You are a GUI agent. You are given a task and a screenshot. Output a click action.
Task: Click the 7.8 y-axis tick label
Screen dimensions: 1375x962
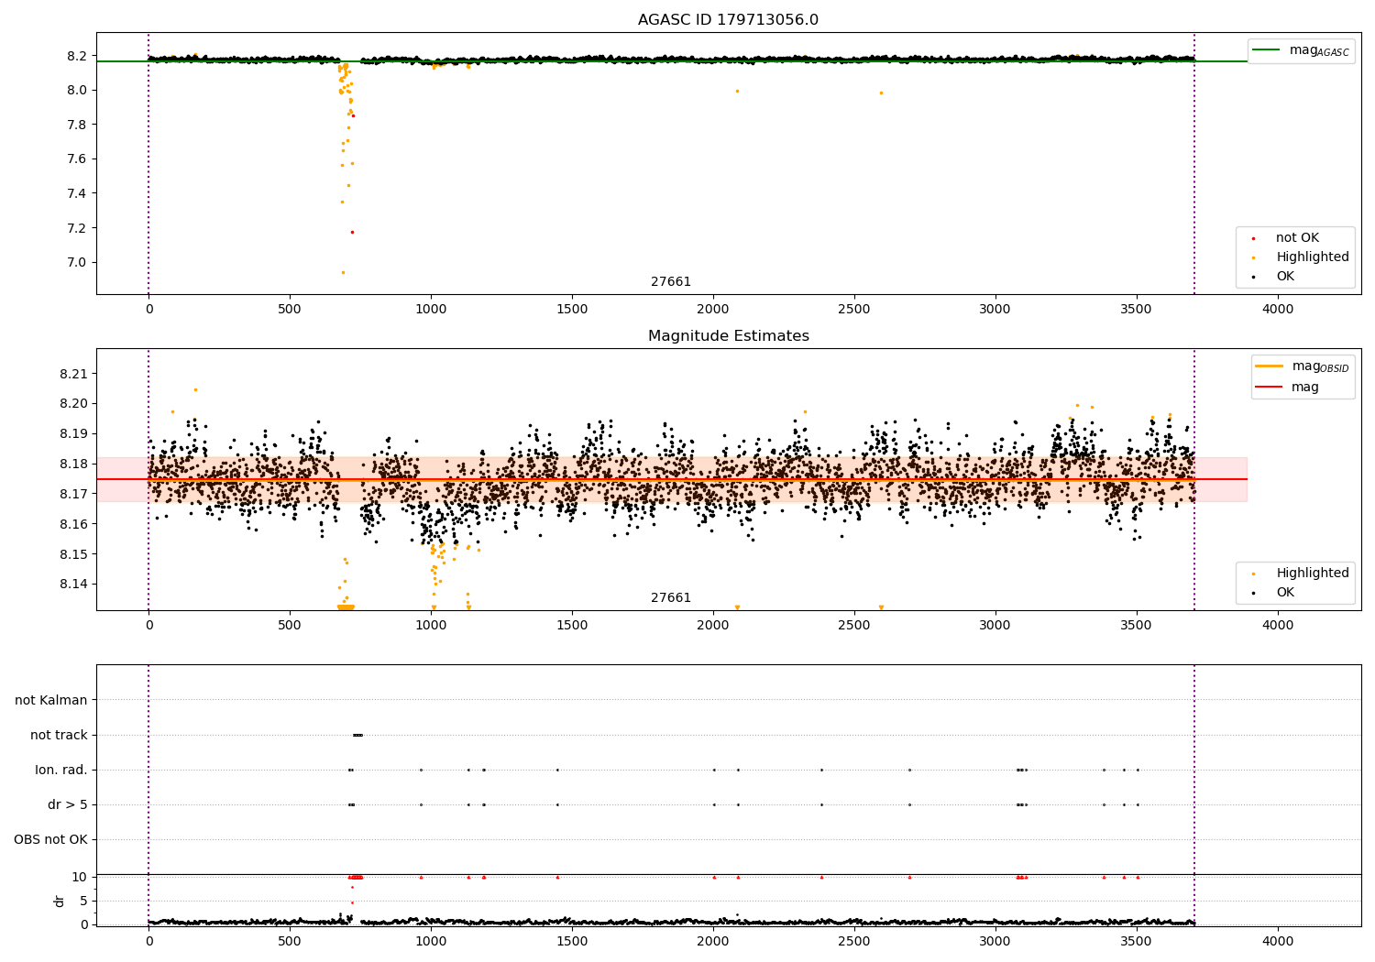click(77, 125)
